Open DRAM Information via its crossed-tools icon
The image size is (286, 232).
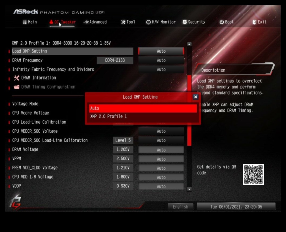(17, 78)
